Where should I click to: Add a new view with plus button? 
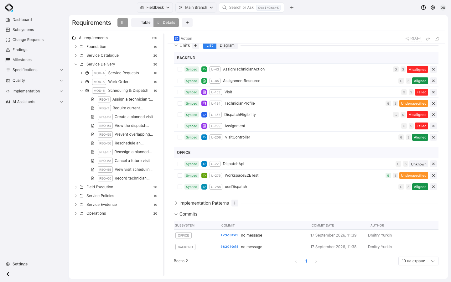[187, 23]
